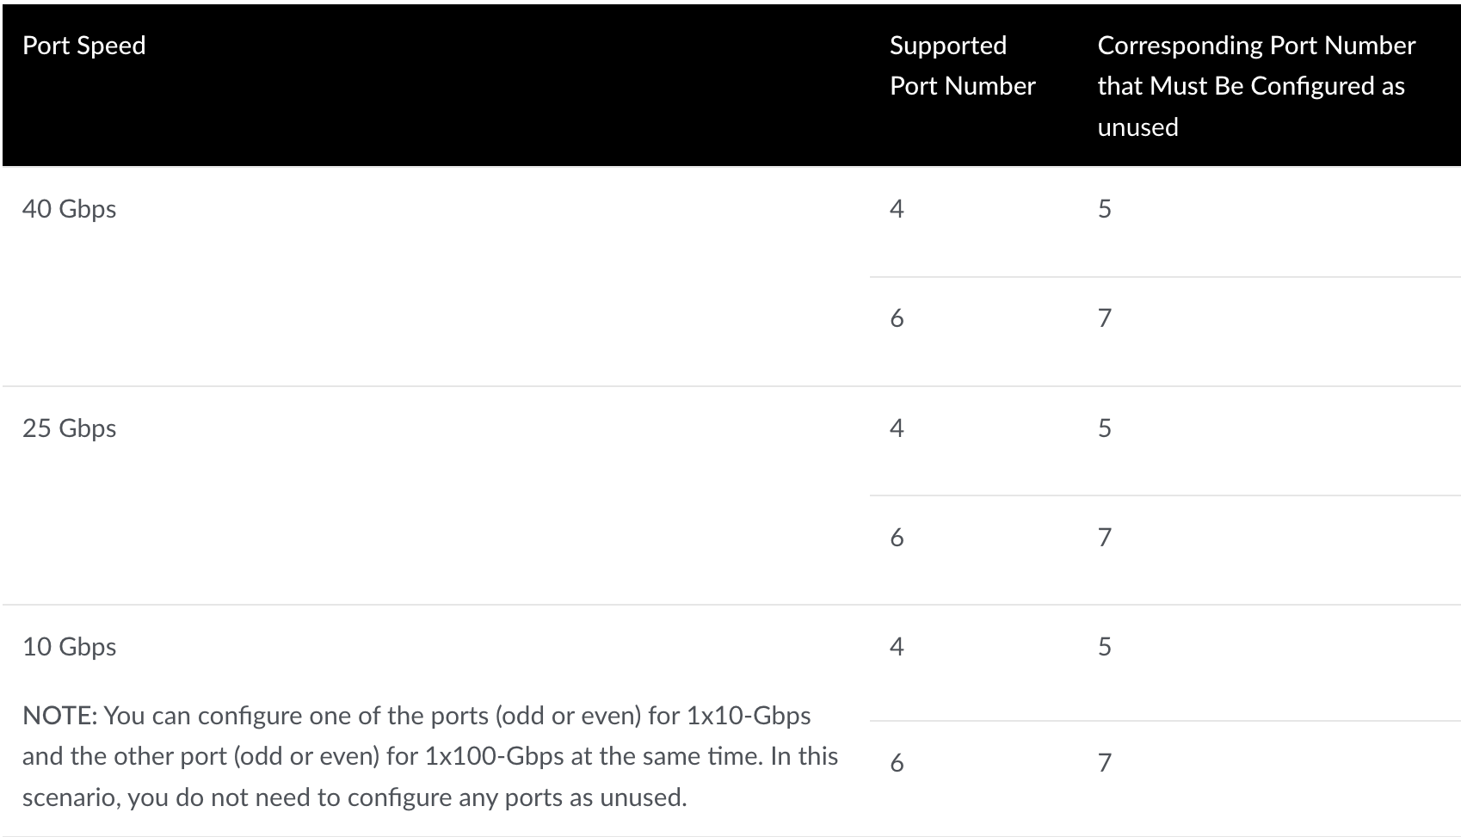Image resolution: width=1461 pixels, height=837 pixels.
Task: Click the 25 Gbps port speed cell
Action: tap(69, 428)
